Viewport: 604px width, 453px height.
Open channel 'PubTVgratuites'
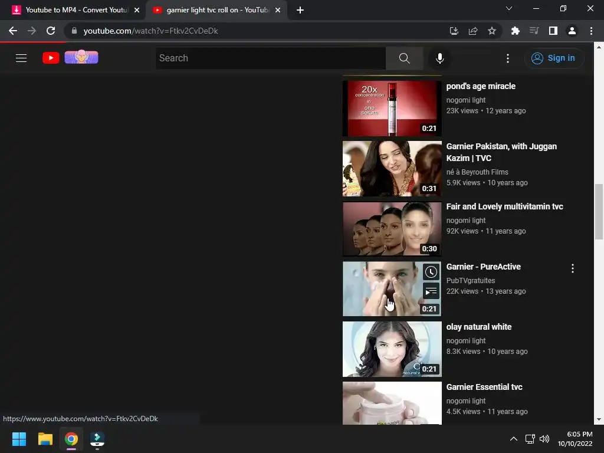pyautogui.click(x=471, y=281)
